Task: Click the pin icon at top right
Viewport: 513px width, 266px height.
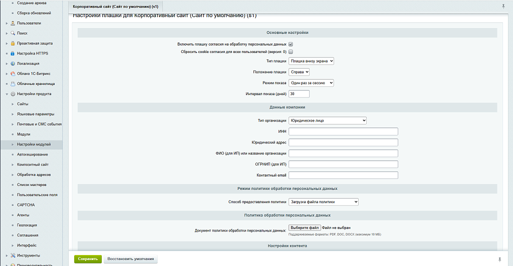Action: [503, 6]
